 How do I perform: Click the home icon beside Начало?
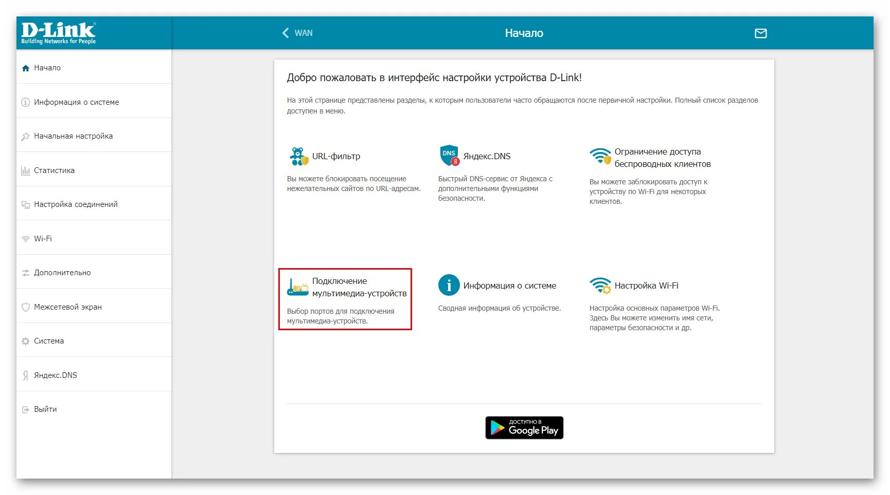point(26,68)
